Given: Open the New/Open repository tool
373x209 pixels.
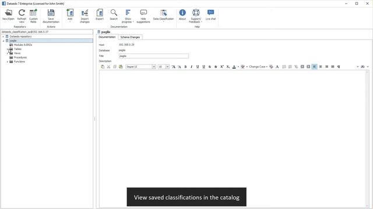Looking at the screenshot, I should [x=8, y=15].
